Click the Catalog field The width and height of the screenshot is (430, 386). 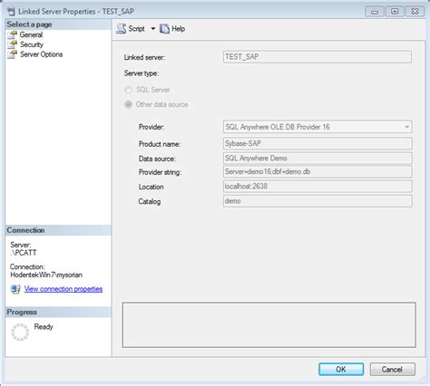point(318,201)
